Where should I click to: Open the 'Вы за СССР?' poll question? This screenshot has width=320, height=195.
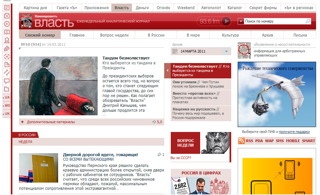point(181,158)
